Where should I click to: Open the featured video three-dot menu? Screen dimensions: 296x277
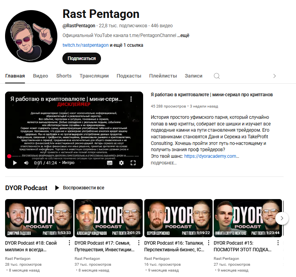pyautogui.click(x=131, y=99)
